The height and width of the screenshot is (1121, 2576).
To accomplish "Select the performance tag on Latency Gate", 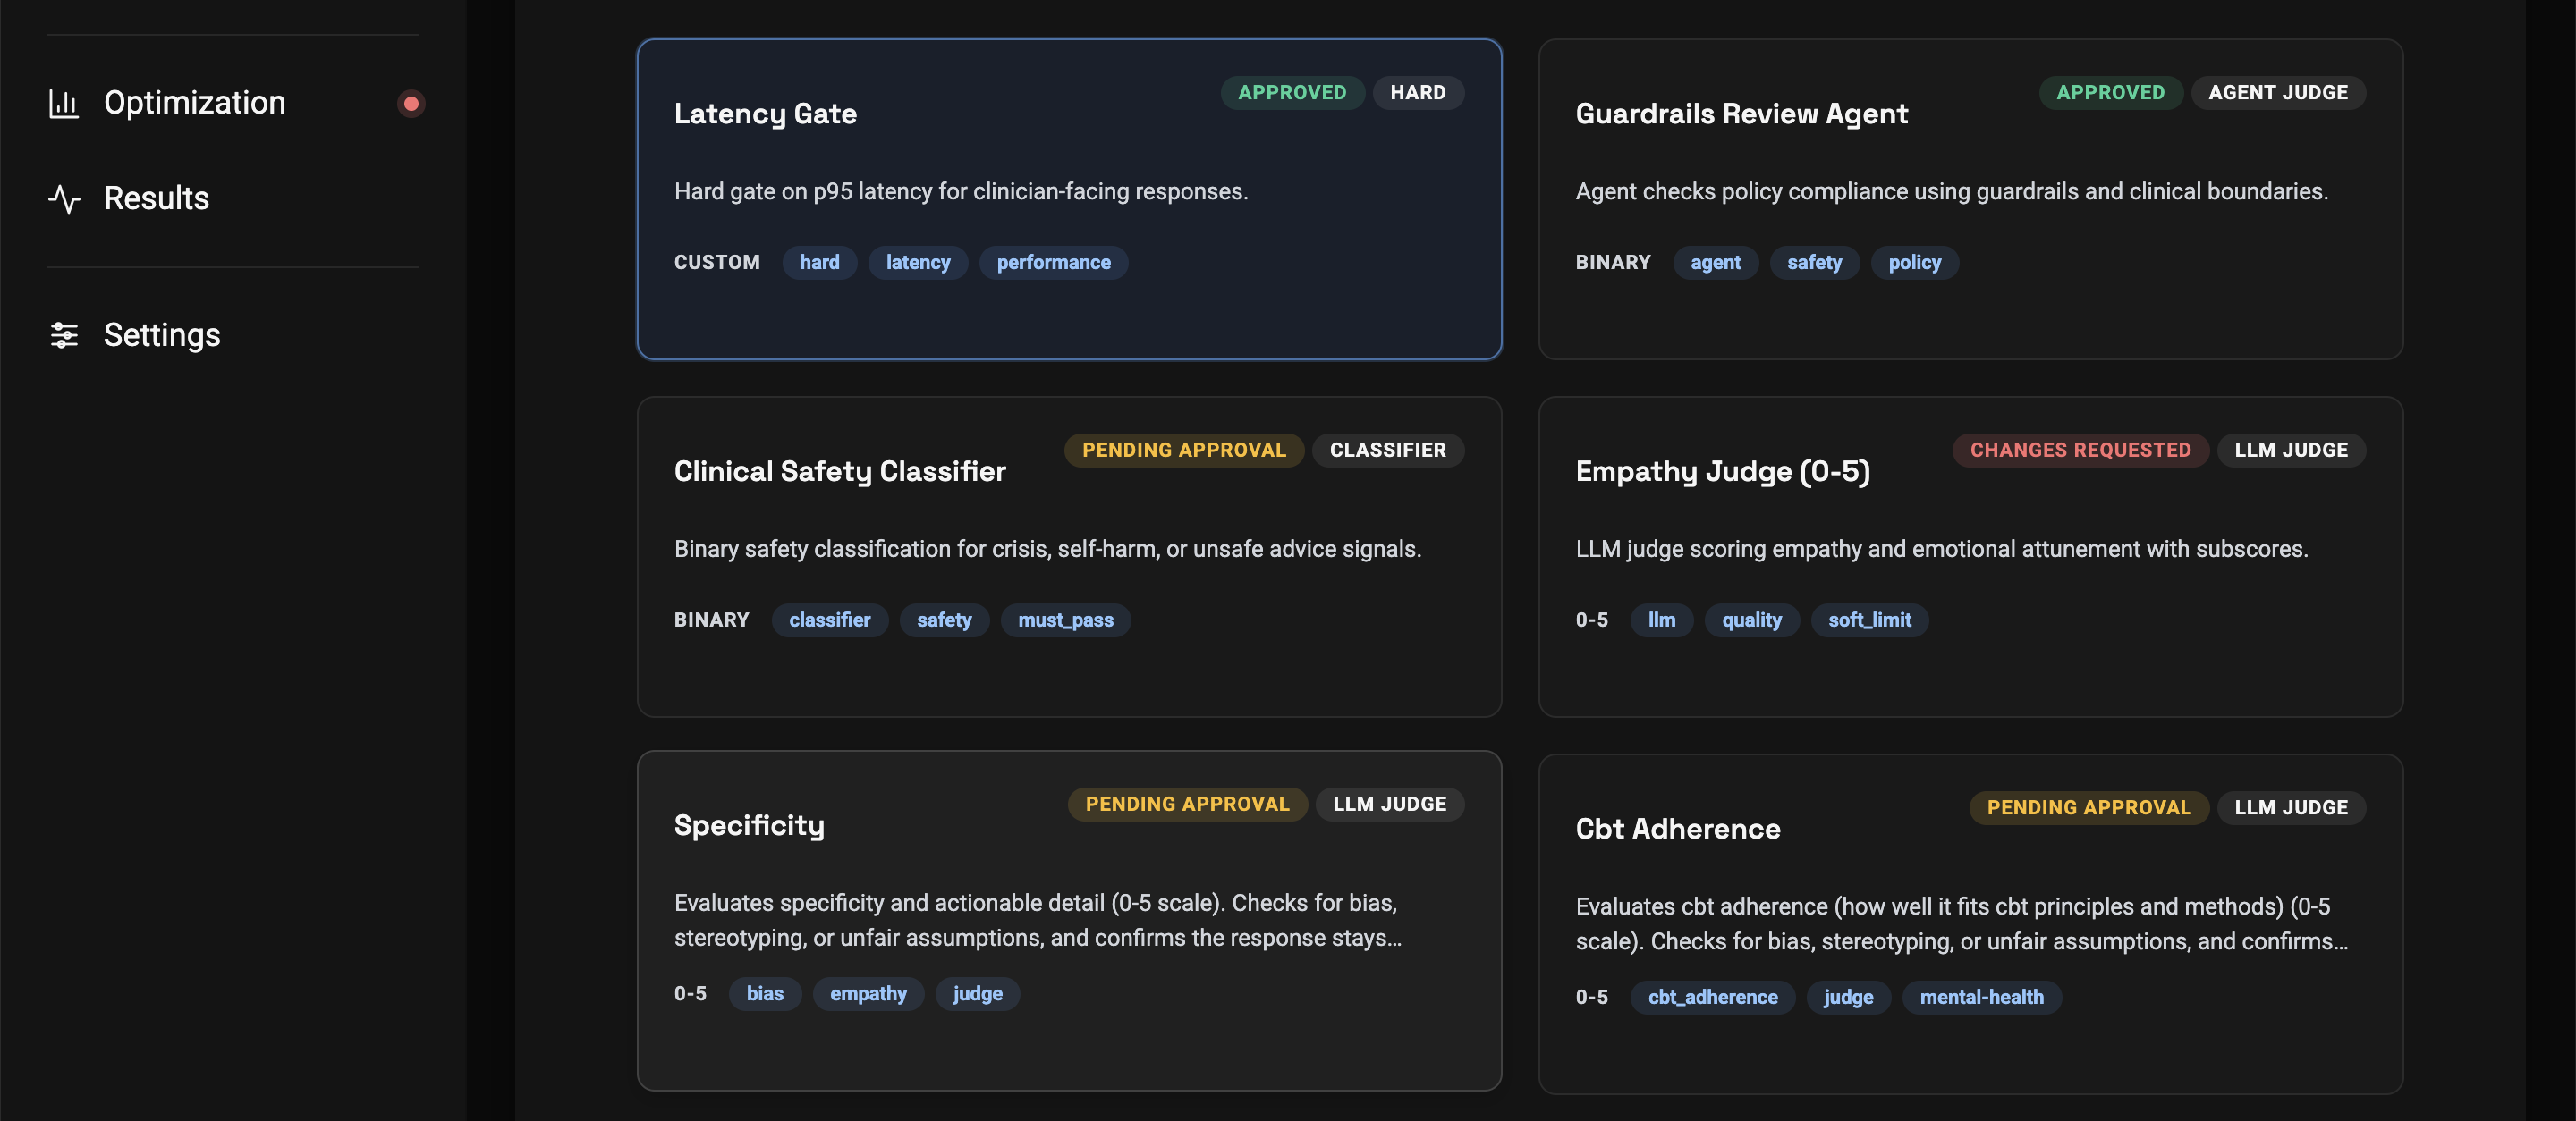I will pos(1053,262).
